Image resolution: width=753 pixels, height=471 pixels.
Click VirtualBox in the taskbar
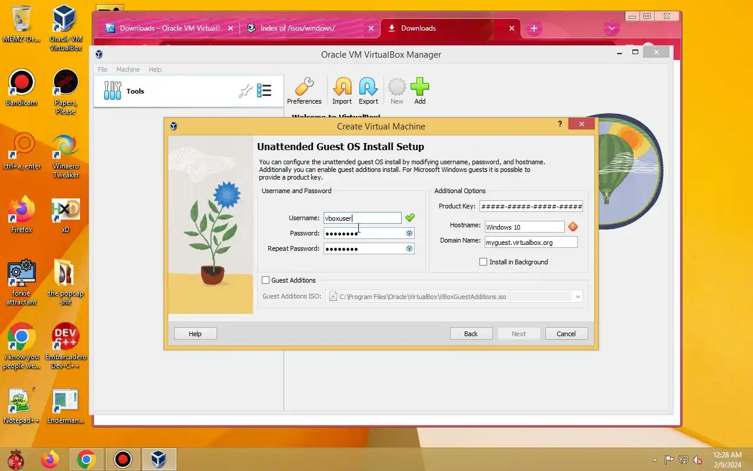158,459
